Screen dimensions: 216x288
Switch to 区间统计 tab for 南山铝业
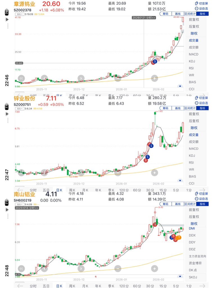click(190, 204)
